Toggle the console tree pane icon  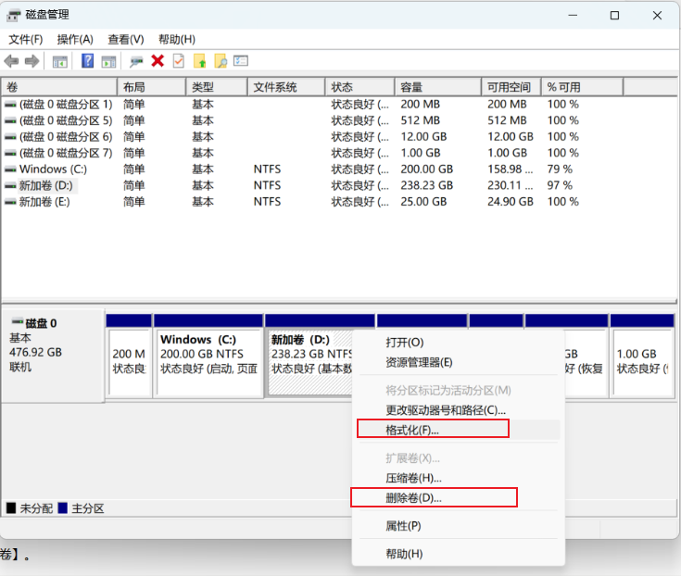tap(60, 61)
